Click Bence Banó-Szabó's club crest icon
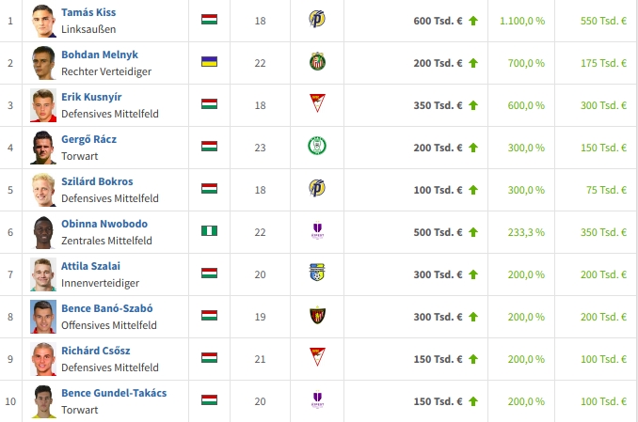638x422 pixels. point(317,316)
